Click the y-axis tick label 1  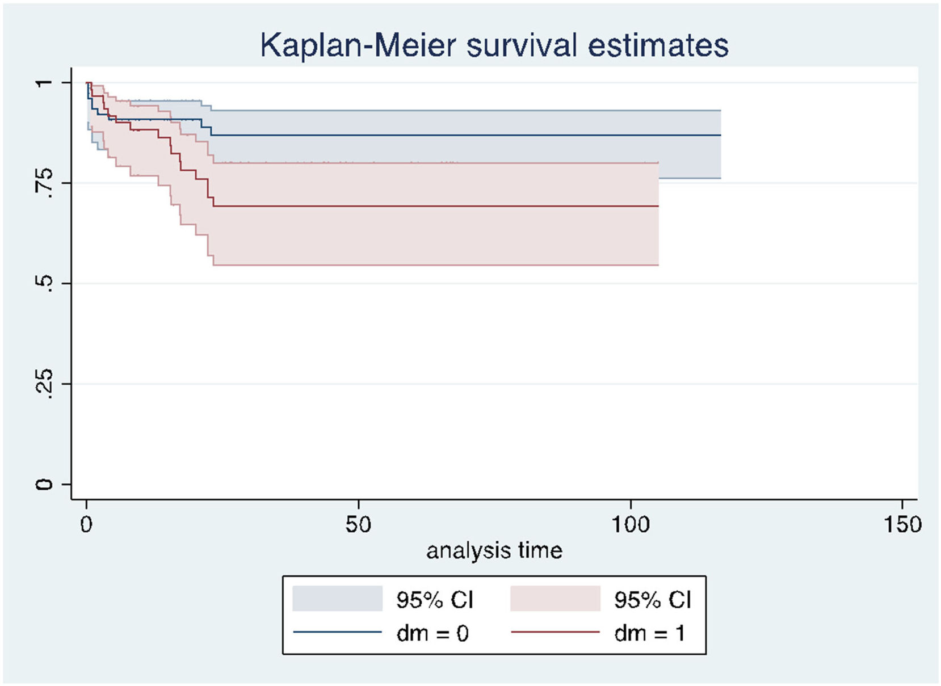tap(44, 83)
